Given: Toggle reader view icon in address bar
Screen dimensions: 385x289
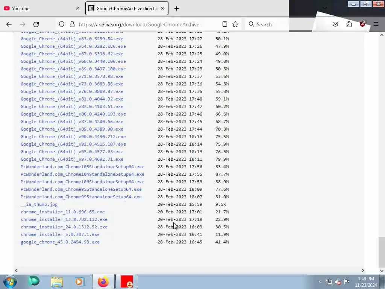Looking at the screenshot, I should click(x=225, y=24).
